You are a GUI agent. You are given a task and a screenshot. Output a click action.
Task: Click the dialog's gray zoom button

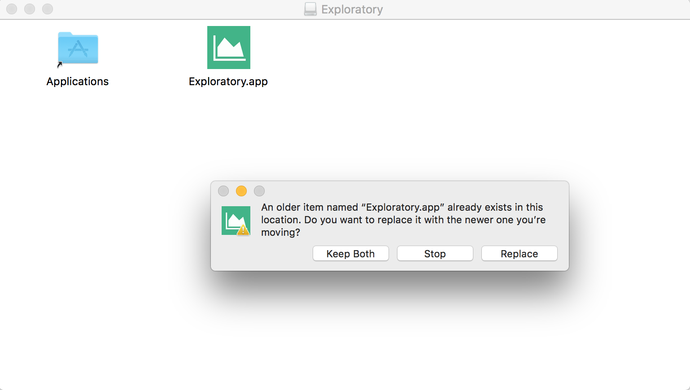[x=259, y=191]
